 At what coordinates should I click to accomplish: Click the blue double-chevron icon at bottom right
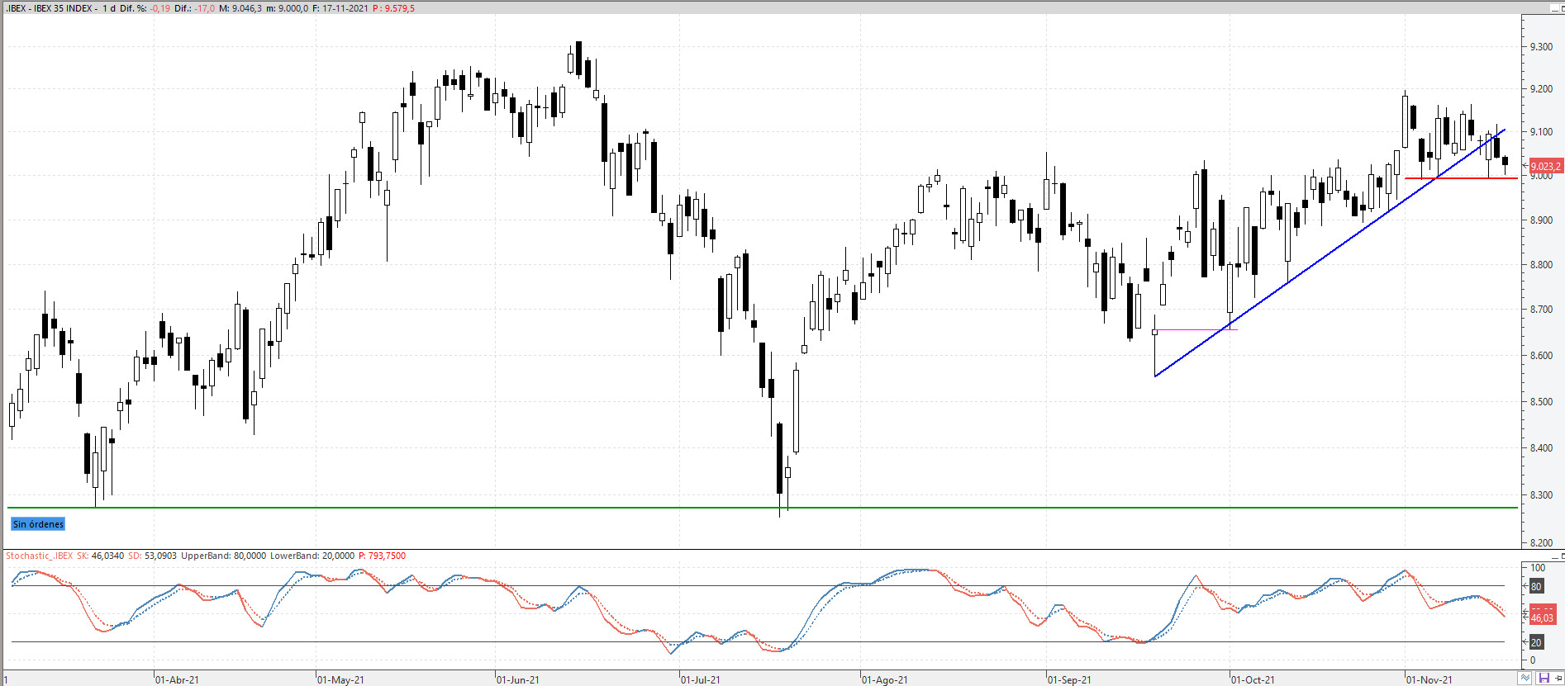tap(1525, 679)
